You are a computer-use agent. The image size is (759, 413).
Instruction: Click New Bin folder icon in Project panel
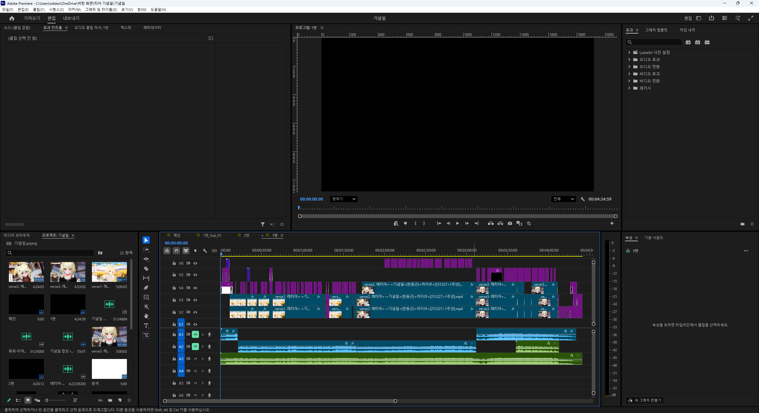tap(110, 400)
